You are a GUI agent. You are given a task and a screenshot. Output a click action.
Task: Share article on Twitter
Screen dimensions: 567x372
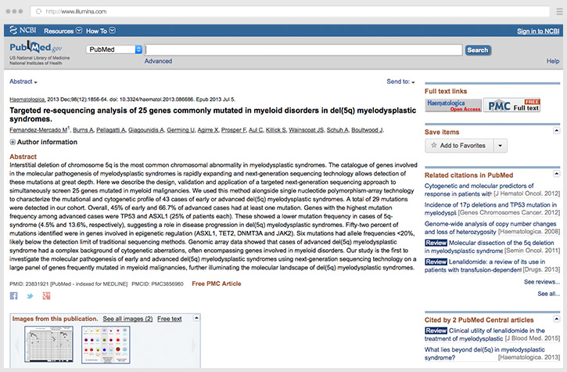click(x=31, y=296)
